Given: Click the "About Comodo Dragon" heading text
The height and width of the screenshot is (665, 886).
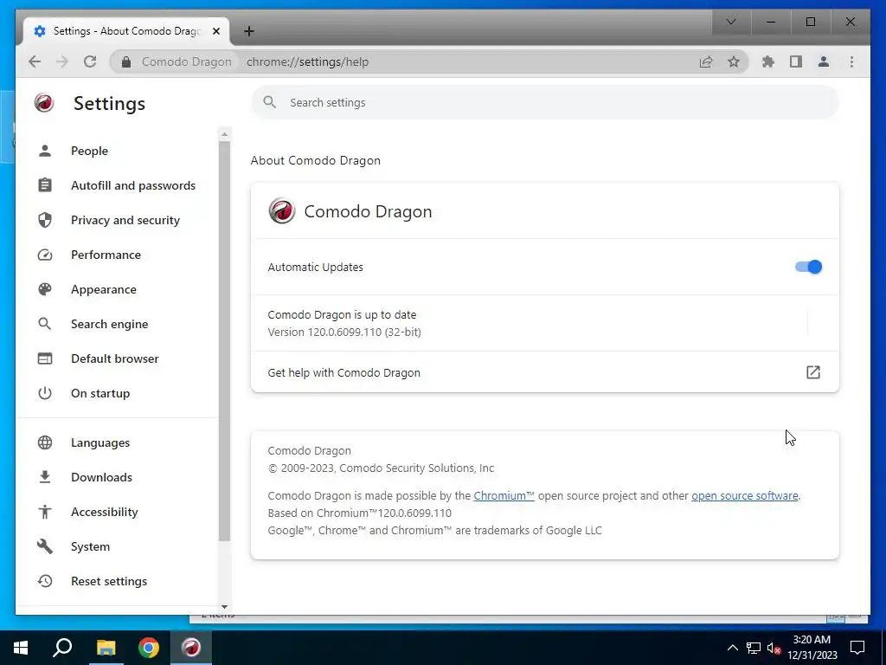Looking at the screenshot, I should pyautogui.click(x=315, y=160).
